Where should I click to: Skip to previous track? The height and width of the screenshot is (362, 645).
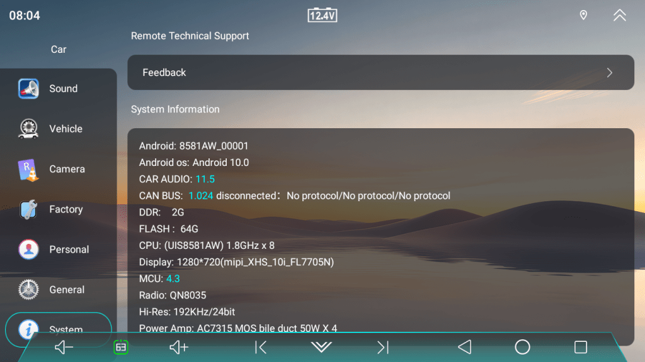click(260, 347)
